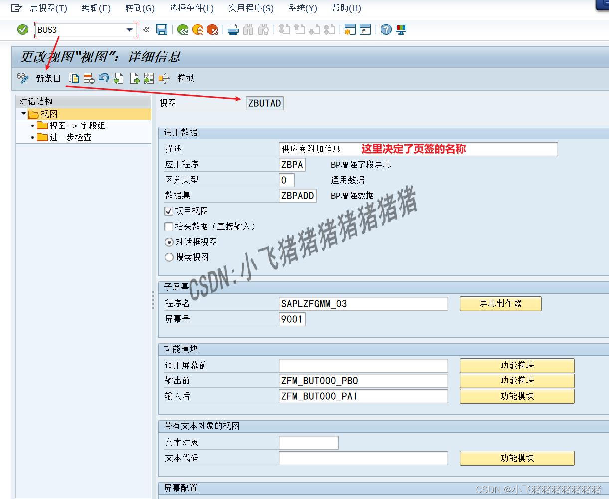Viewport: 609px width, 499px height.
Task: Toggle the 项目视图 checkbox
Action: (169, 211)
